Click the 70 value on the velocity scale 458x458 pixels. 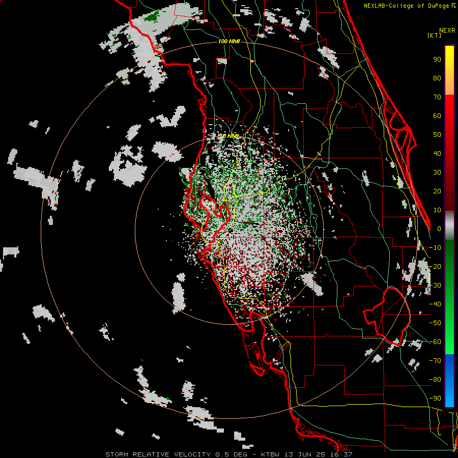tap(437, 97)
